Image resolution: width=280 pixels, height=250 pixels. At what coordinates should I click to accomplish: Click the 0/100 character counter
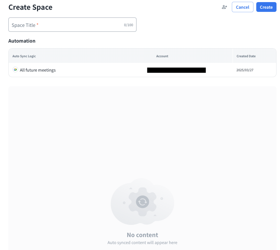[128, 25]
